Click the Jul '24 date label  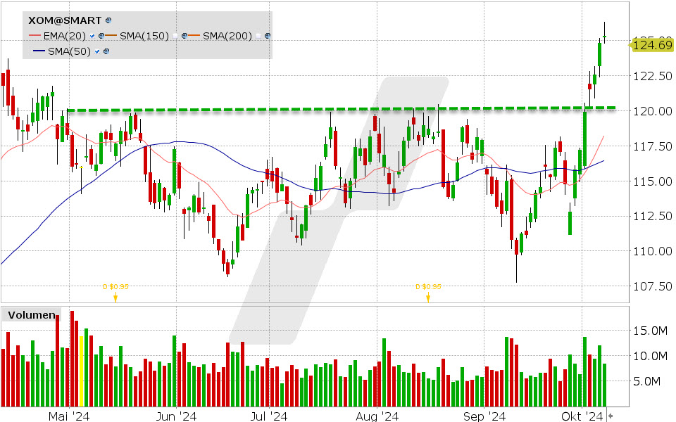pyautogui.click(x=269, y=416)
